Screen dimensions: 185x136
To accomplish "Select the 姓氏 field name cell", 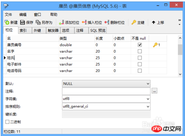I will pyautogui.click(x=32, y=58).
